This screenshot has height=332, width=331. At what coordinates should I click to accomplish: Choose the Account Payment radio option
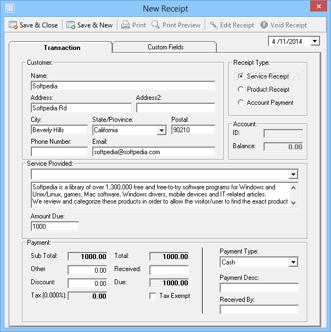point(240,103)
